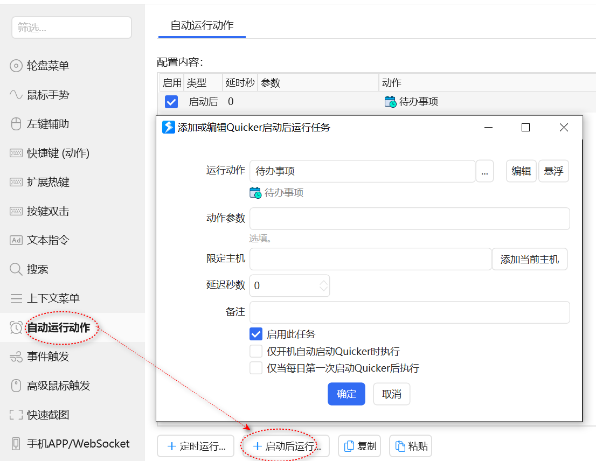Image resolution: width=596 pixels, height=461 pixels.
Task: Click 添加当前主机 button
Action: 530,259
